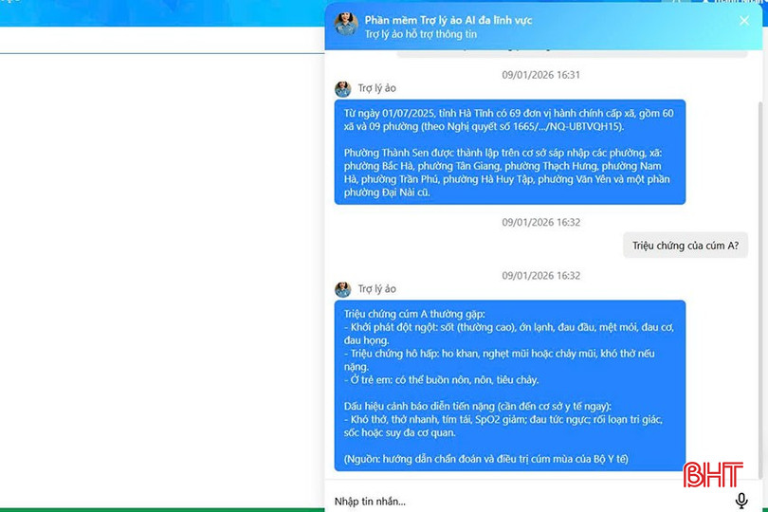Click the Hà Tĩnh administrative units reply bubble
The height and width of the screenshot is (512, 768).
(509, 152)
